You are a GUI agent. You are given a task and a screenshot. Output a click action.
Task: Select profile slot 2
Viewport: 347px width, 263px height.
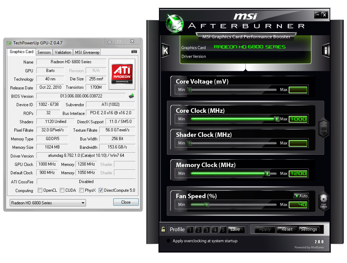coord(198,229)
